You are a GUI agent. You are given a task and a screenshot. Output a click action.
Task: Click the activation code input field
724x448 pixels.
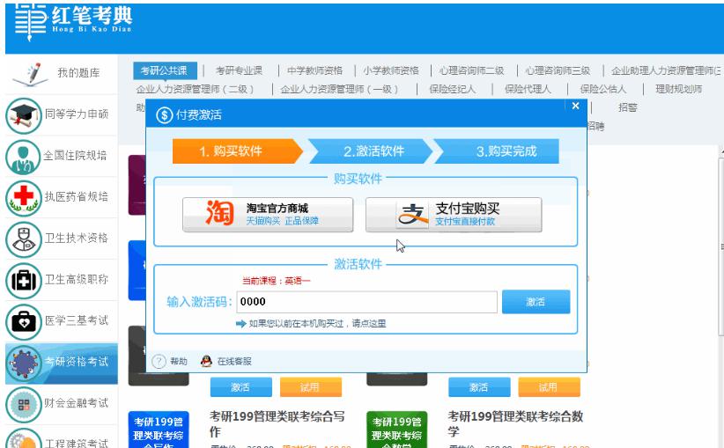click(366, 302)
